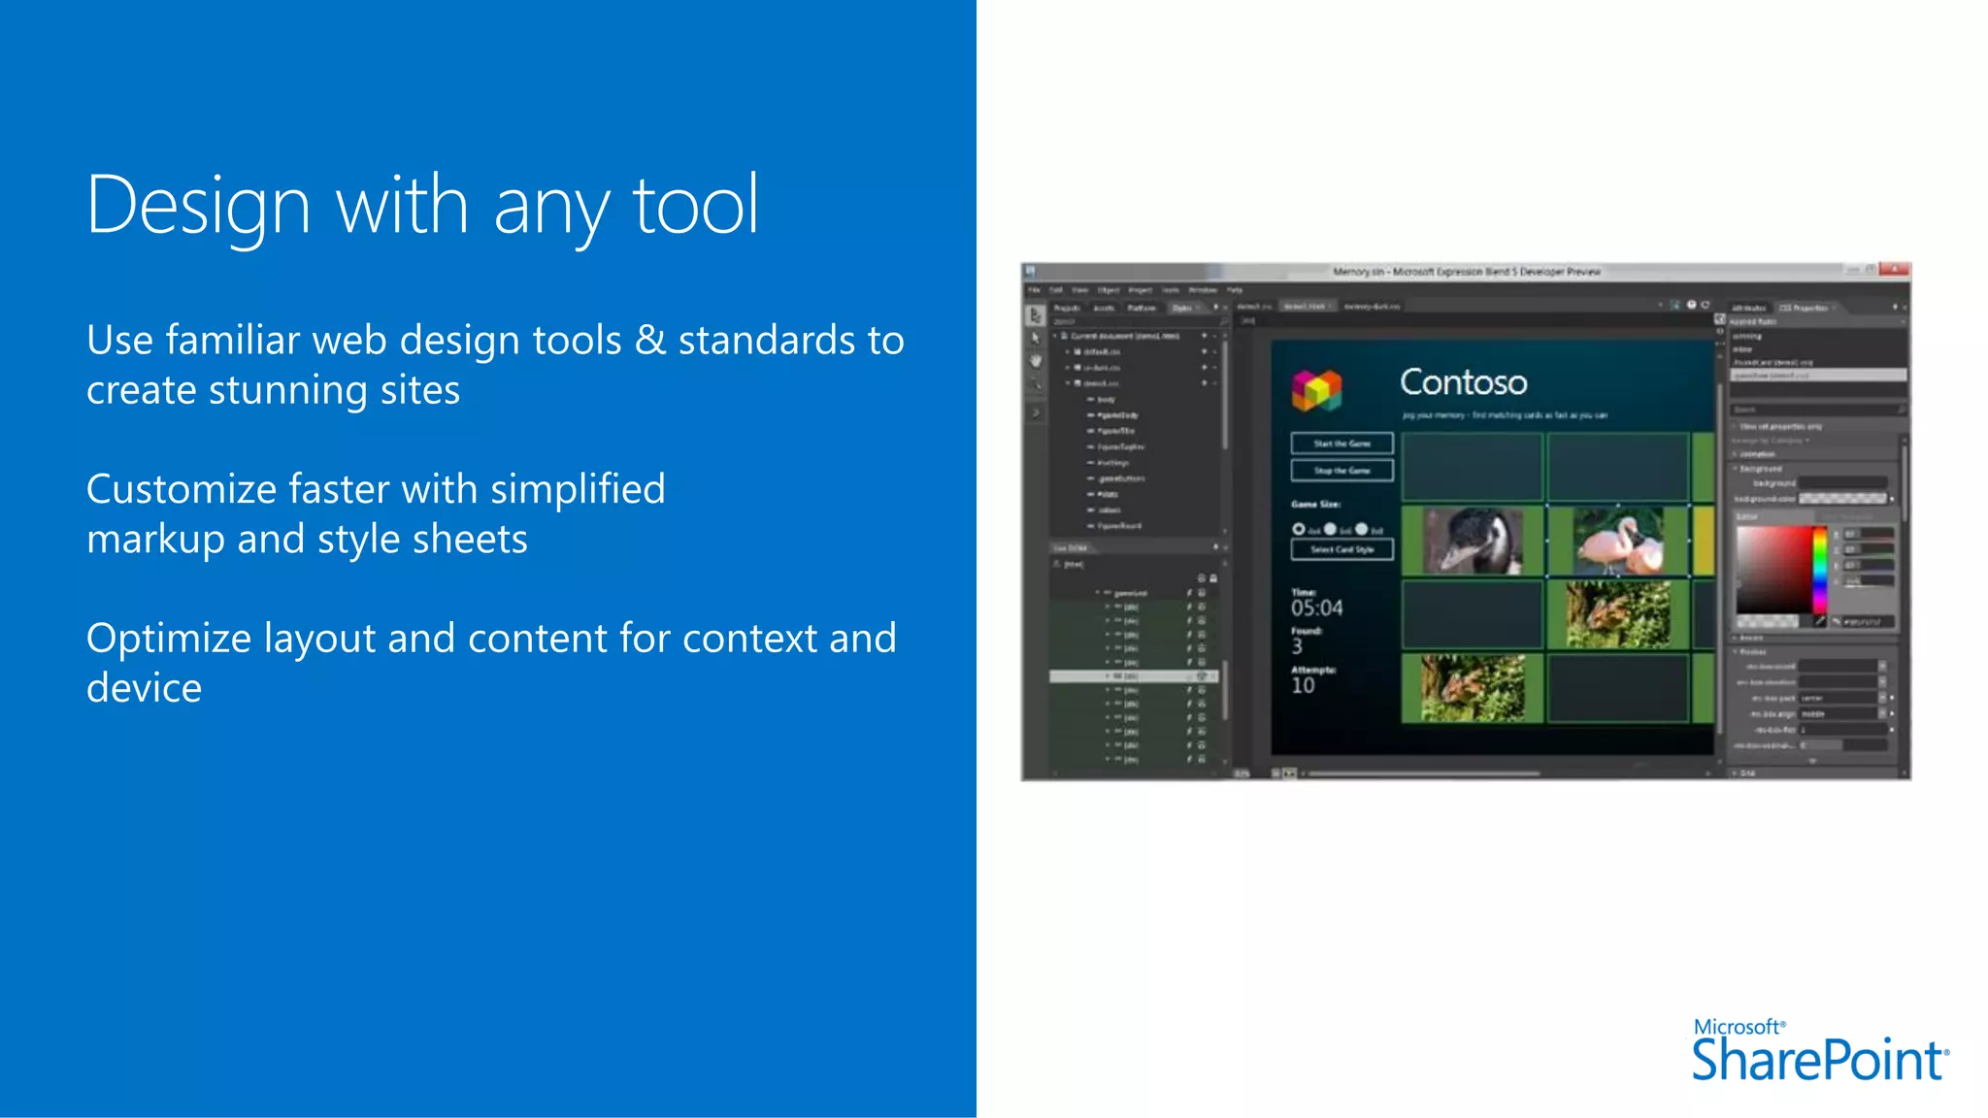
Task: Select the first Game Size radio button
Action: [x=1299, y=529]
